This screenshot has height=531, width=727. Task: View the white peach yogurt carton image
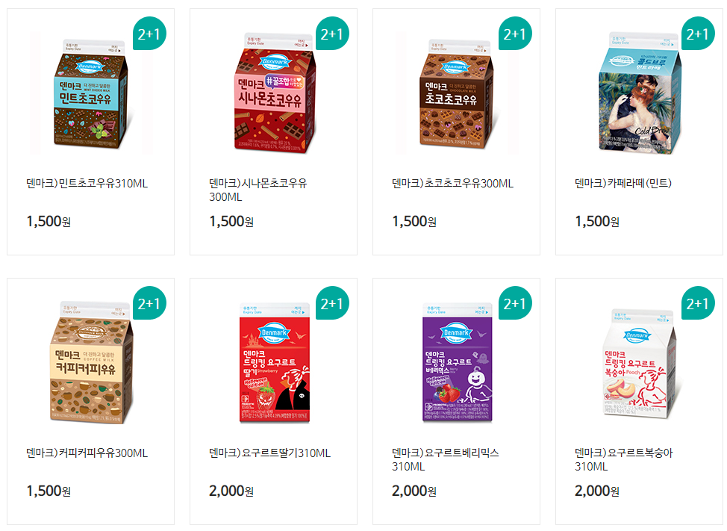pos(640,364)
